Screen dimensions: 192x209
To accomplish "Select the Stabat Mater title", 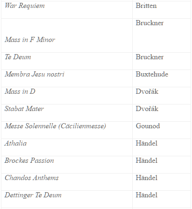I will click(x=24, y=109).
